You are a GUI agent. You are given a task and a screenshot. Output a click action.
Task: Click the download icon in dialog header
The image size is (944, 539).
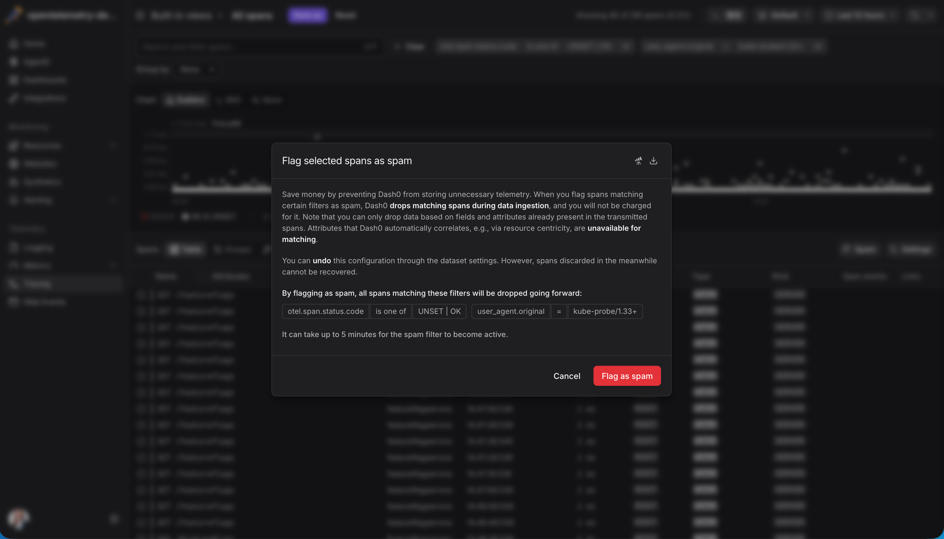[654, 161]
